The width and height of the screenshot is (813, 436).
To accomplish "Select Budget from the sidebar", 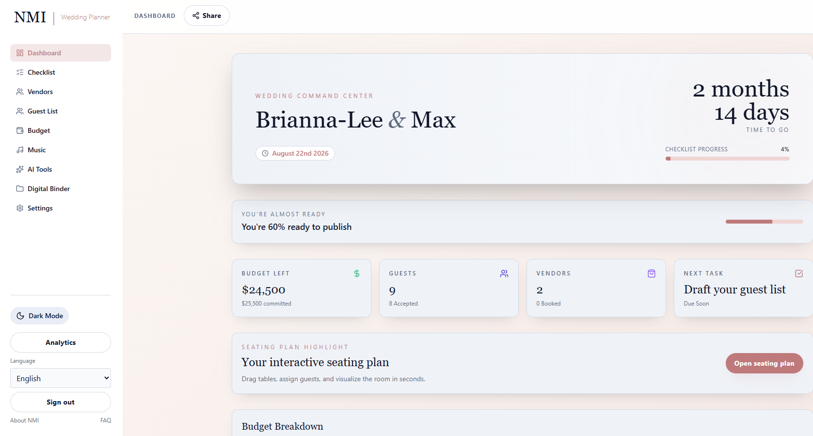I will (61, 130).
